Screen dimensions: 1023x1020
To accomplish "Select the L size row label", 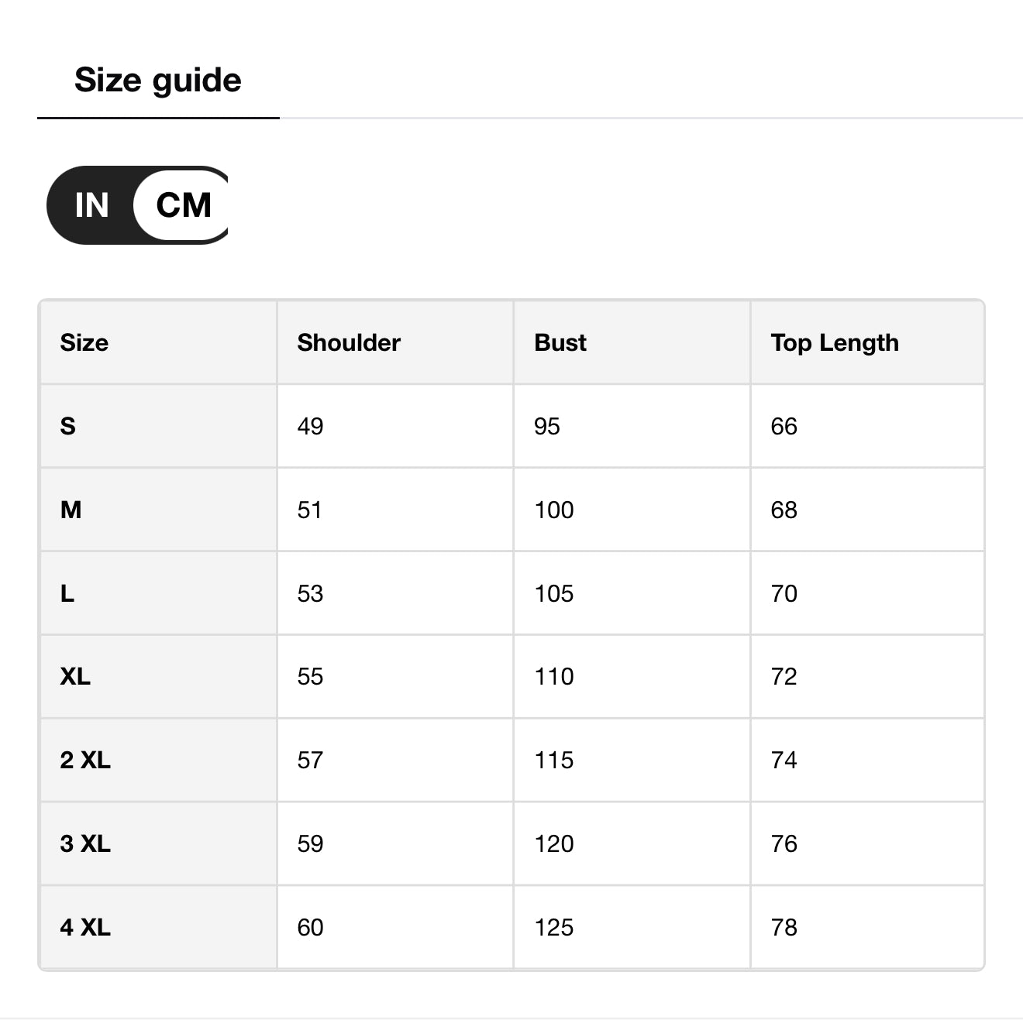I will 67,593.
